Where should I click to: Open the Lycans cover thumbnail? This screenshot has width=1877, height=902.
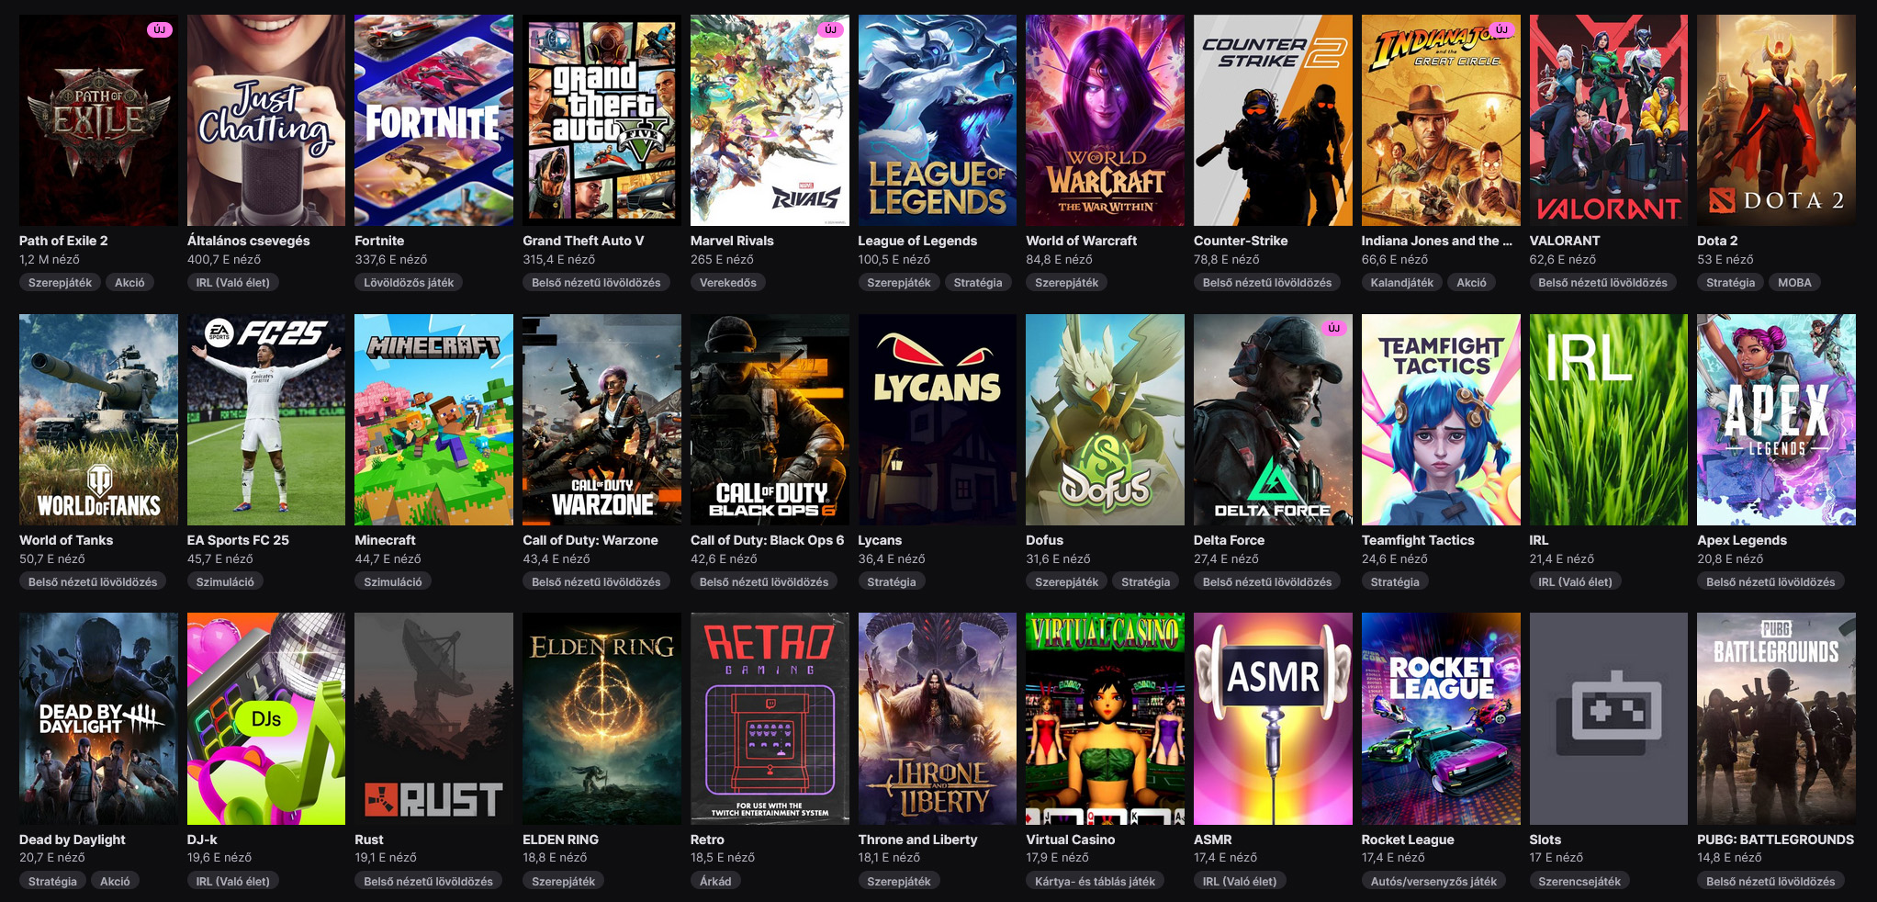(938, 420)
